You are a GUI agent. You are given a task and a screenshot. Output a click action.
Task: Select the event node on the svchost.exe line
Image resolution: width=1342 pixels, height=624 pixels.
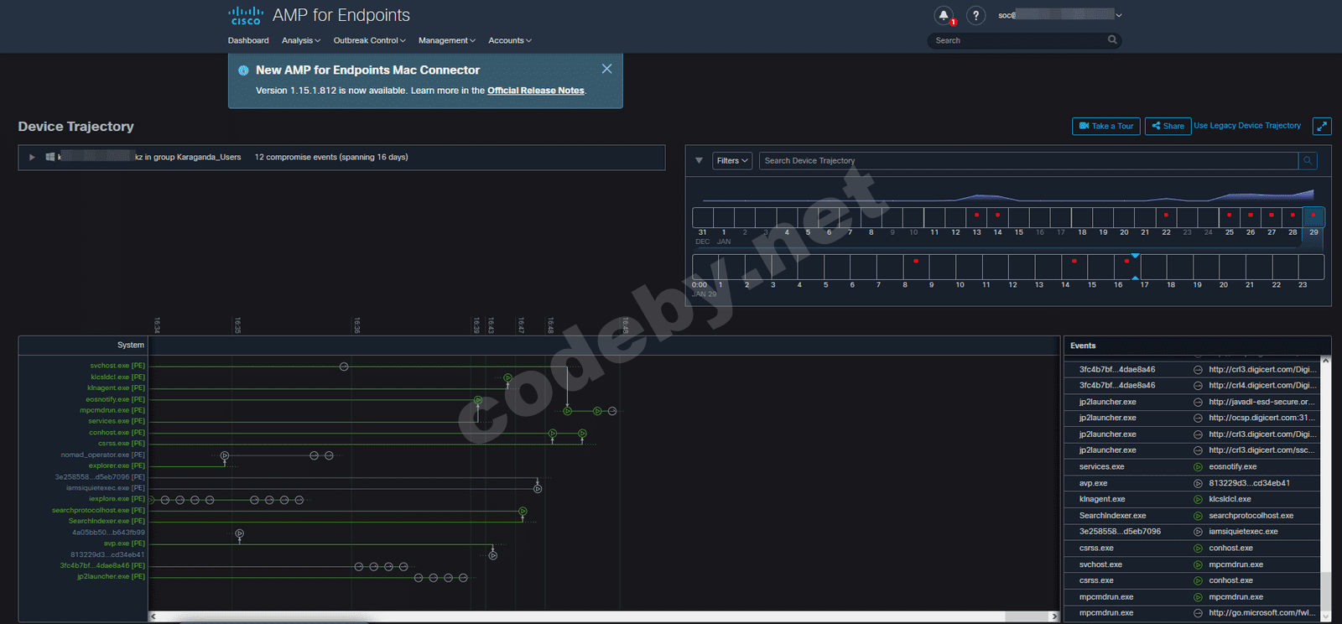[344, 367]
